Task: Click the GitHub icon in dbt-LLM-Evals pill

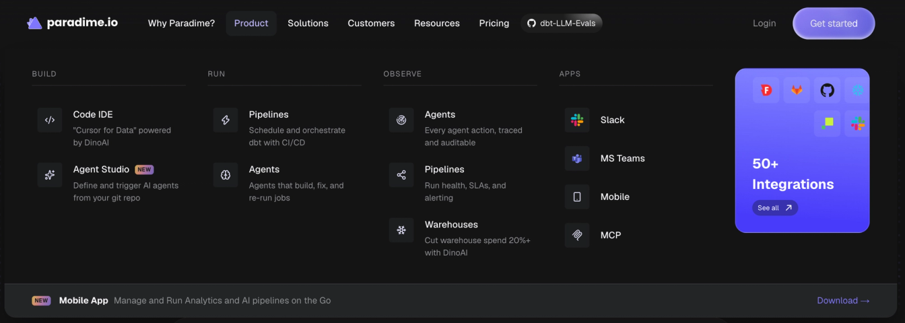Action: (531, 23)
